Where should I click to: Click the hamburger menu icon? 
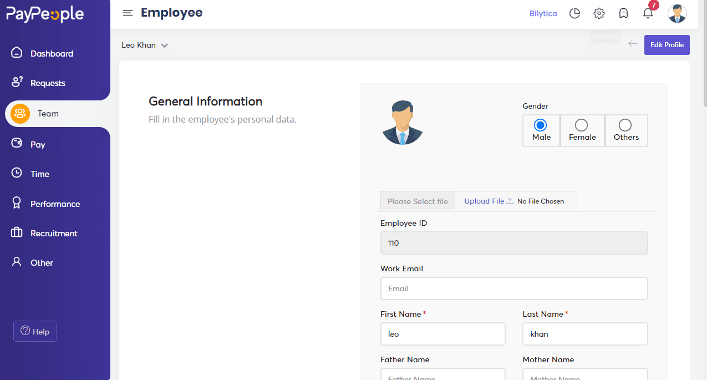[x=128, y=13]
